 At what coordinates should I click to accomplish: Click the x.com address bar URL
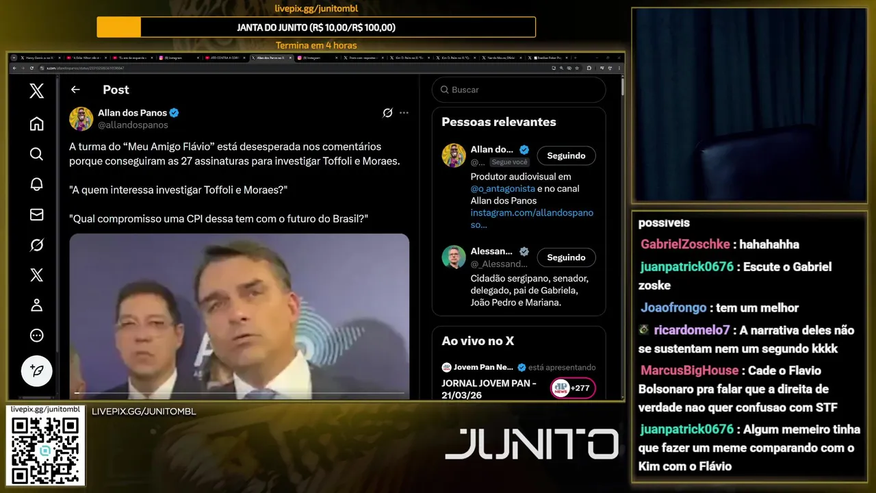(85, 68)
